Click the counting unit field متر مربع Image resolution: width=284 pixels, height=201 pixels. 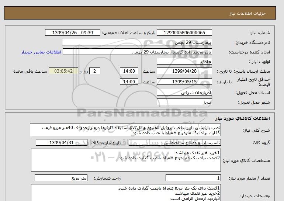coord(61,178)
